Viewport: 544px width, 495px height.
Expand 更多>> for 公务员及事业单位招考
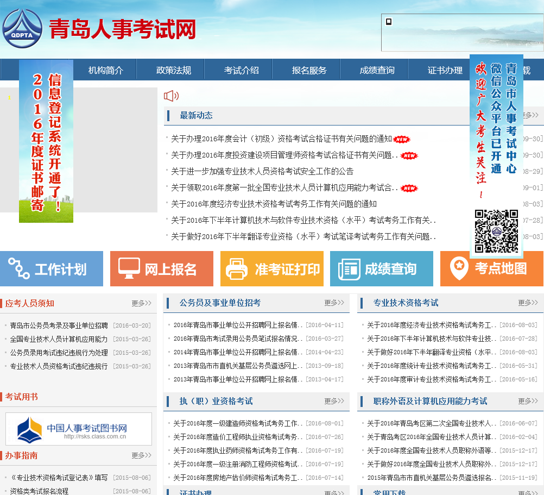[334, 303]
